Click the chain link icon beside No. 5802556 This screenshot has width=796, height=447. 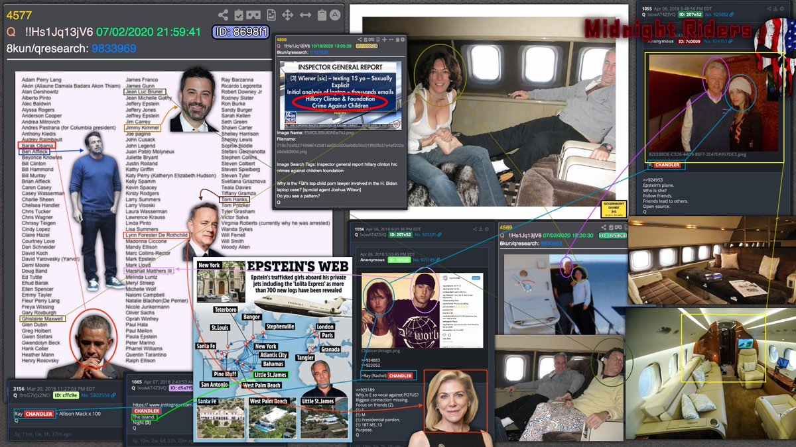[115, 395]
